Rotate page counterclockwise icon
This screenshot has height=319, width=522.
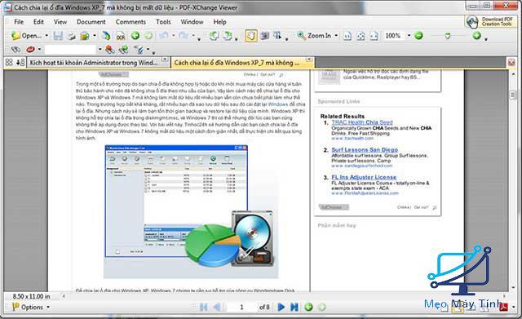click(214, 36)
